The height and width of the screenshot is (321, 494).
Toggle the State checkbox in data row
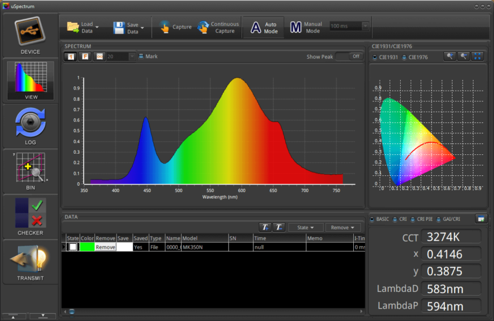click(x=73, y=247)
